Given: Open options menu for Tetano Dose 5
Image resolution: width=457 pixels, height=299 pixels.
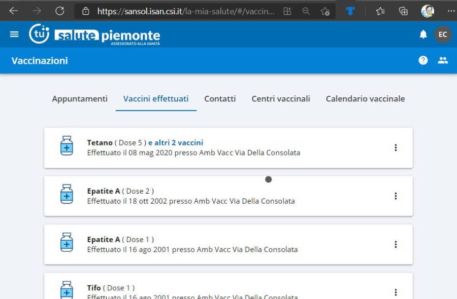Looking at the screenshot, I should (396, 147).
